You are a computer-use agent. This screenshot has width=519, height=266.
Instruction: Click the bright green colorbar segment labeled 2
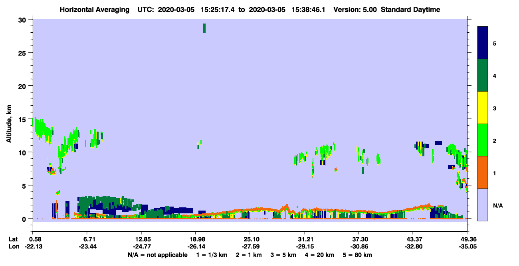[x=483, y=140]
